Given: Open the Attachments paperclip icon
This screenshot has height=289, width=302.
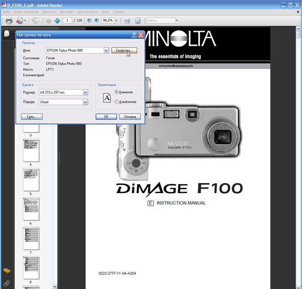Looking at the screenshot, I should (x=7, y=283).
